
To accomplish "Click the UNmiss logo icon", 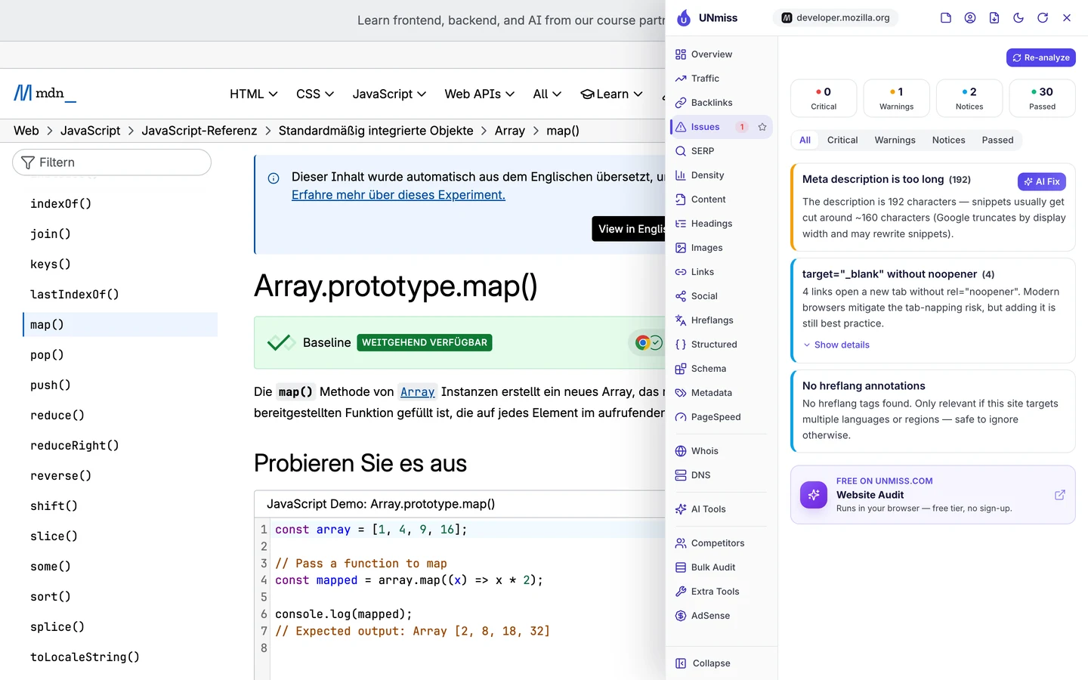I will (x=684, y=18).
